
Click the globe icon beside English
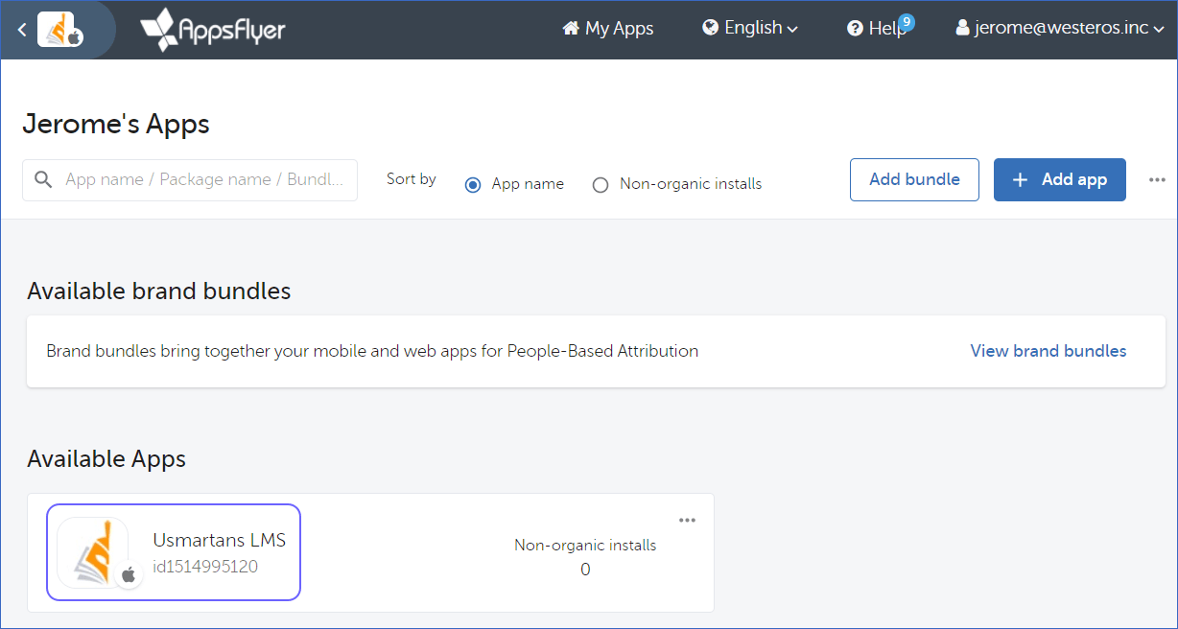709,28
